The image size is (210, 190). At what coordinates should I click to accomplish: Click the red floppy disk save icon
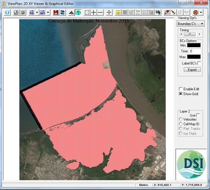coord(56,12)
